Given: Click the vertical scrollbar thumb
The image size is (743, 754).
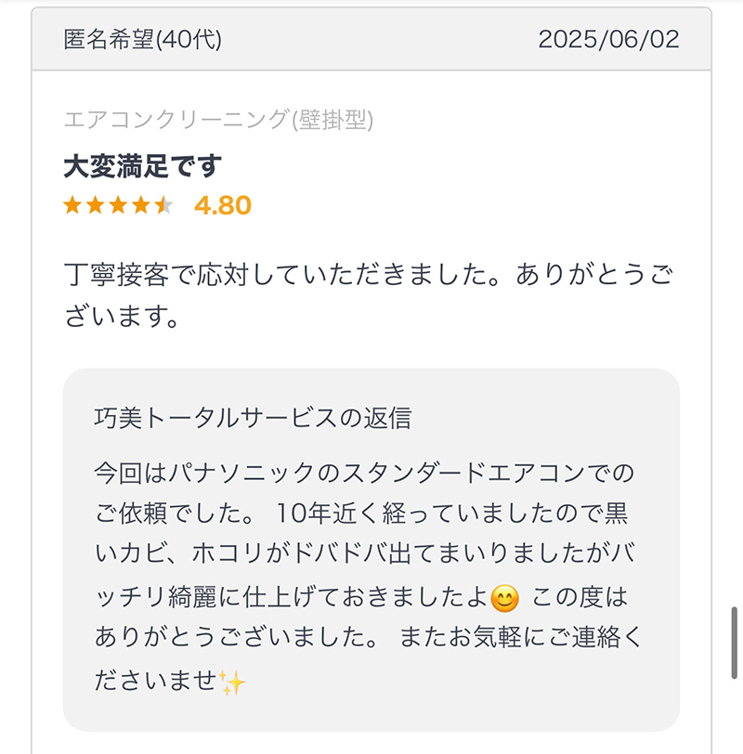Looking at the screenshot, I should [x=735, y=643].
